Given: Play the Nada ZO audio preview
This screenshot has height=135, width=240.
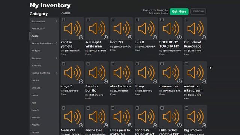Looking at the screenshot, I should (x=81, y=125).
